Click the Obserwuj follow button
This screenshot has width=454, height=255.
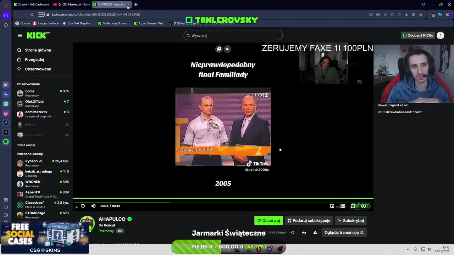[268, 221]
